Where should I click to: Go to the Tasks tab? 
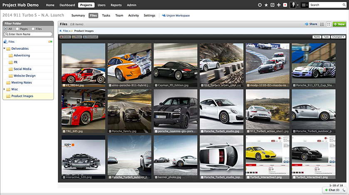tap(106, 15)
